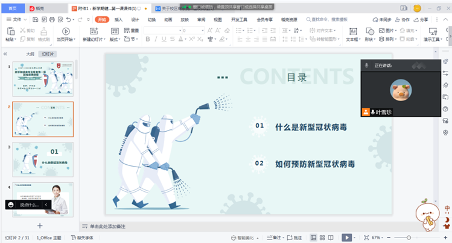Switch to slide sorter view icon
The image size is (452, 243).
click(x=322, y=238)
